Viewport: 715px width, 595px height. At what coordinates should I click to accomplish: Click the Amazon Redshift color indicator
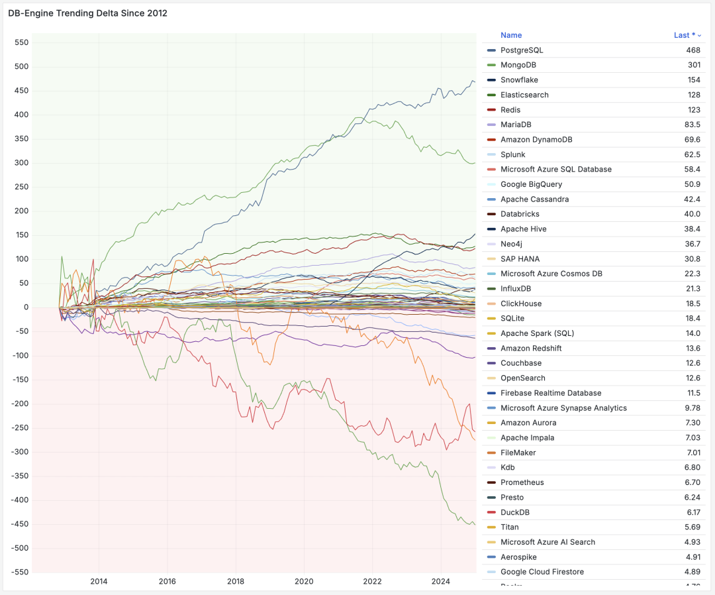pyautogui.click(x=491, y=349)
